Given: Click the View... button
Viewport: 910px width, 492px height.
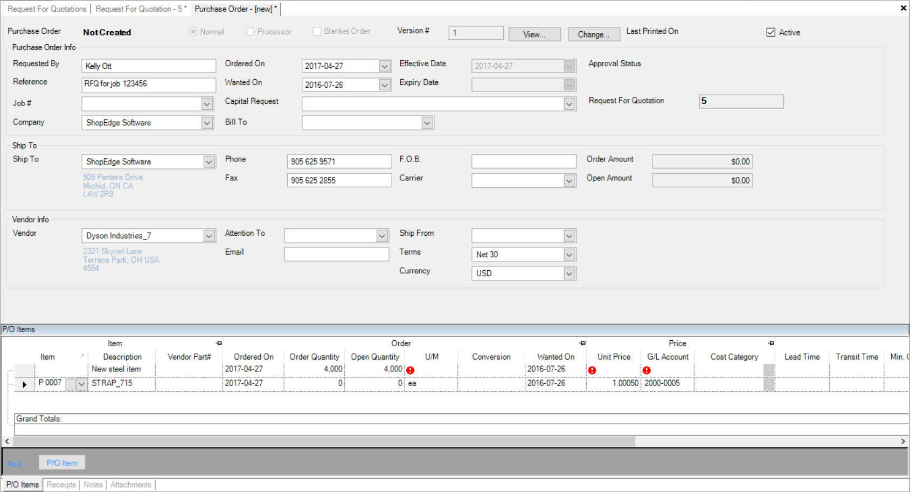Looking at the screenshot, I should pyautogui.click(x=534, y=34).
